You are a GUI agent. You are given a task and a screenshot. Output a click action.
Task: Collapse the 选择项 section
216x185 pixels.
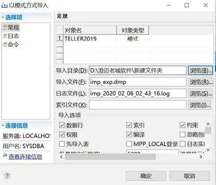pyautogui.click(x=3, y=18)
